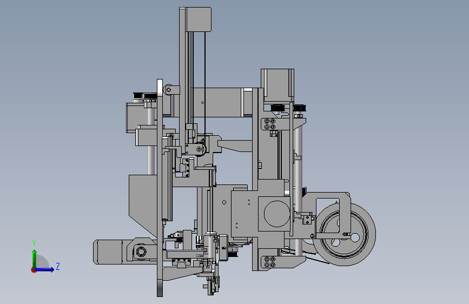Viewport: 469px width, 304px height.
Task: Select the Y axis label text
Action: tap(34, 243)
